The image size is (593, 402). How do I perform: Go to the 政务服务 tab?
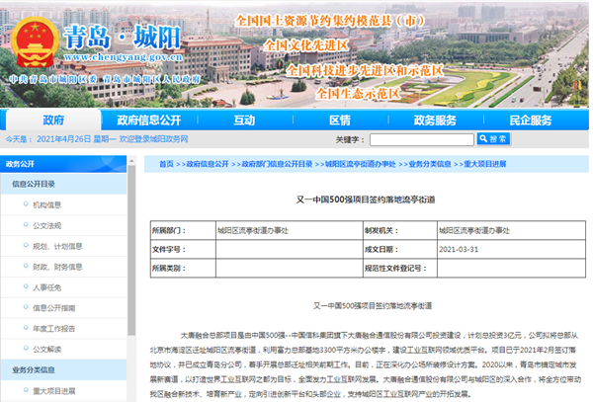tap(435, 120)
